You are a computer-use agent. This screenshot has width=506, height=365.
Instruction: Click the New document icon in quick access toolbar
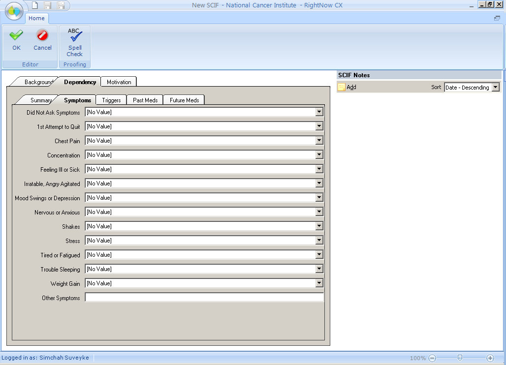point(35,5)
